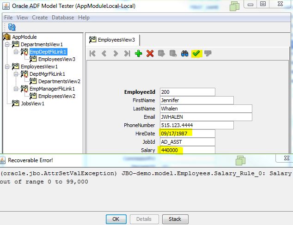Insert a new row with green plus
This screenshot has height=225, width=293.
pos(139,54)
